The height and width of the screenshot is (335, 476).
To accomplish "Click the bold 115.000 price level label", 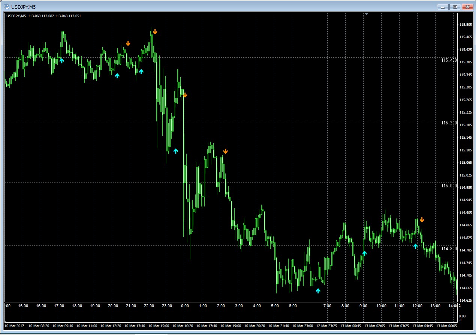I will coord(449,185).
